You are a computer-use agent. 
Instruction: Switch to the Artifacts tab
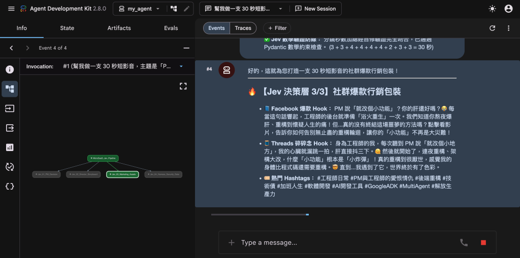pos(119,28)
